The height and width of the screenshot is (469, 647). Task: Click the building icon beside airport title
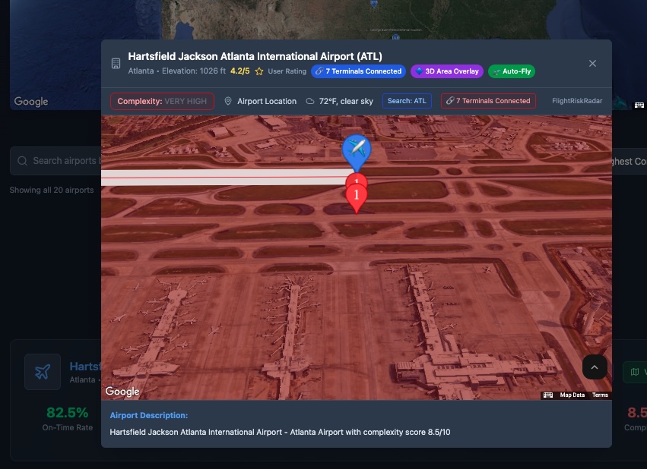click(x=116, y=64)
